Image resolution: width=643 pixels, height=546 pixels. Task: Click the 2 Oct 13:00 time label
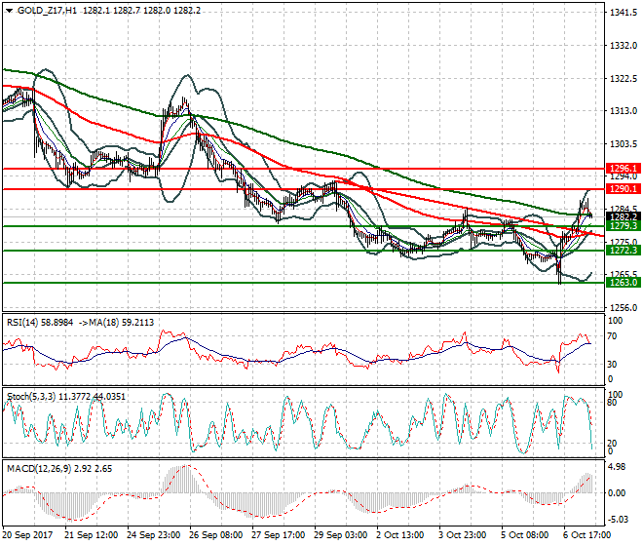point(400,535)
